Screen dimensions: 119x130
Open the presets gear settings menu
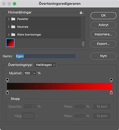tap(82, 13)
